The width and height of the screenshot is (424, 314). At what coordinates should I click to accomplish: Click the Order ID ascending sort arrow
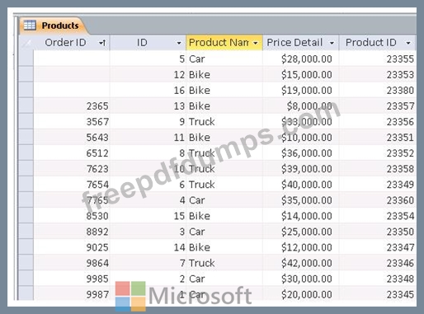pyautogui.click(x=102, y=43)
